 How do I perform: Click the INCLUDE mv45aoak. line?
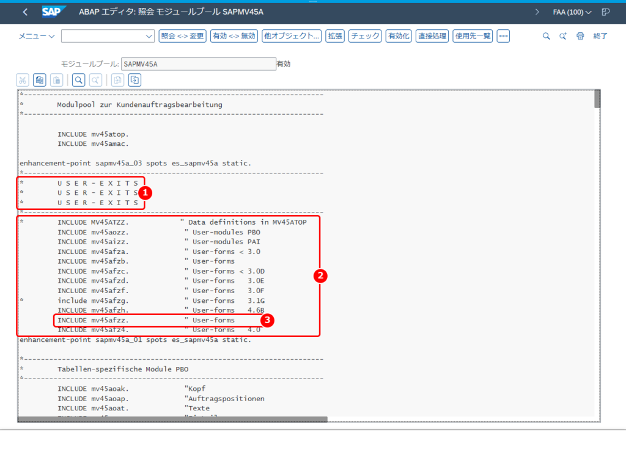tap(93, 389)
